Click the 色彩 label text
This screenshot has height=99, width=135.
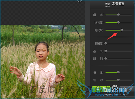pyautogui.click(x=98, y=80)
